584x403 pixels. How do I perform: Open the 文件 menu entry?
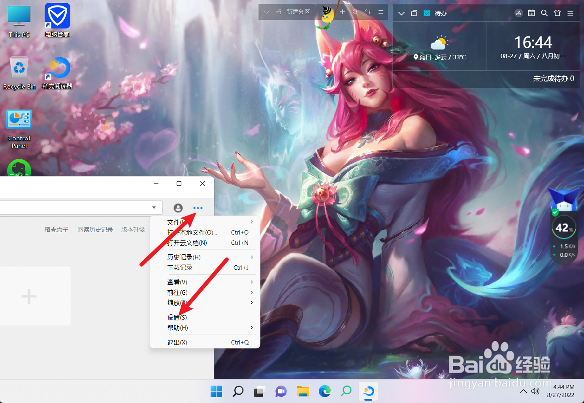coord(205,222)
